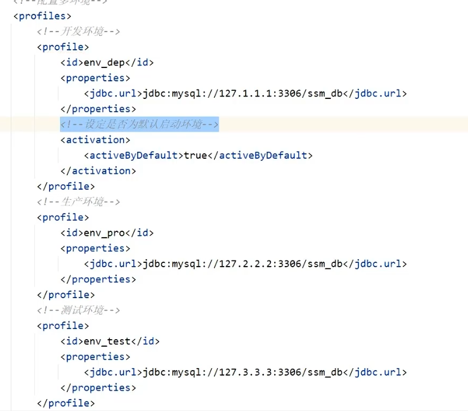The image size is (468, 411).
Task: Click last closing profile tag at bottom
Action: (x=66, y=403)
